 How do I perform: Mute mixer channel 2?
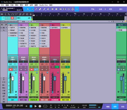point(21,67)
